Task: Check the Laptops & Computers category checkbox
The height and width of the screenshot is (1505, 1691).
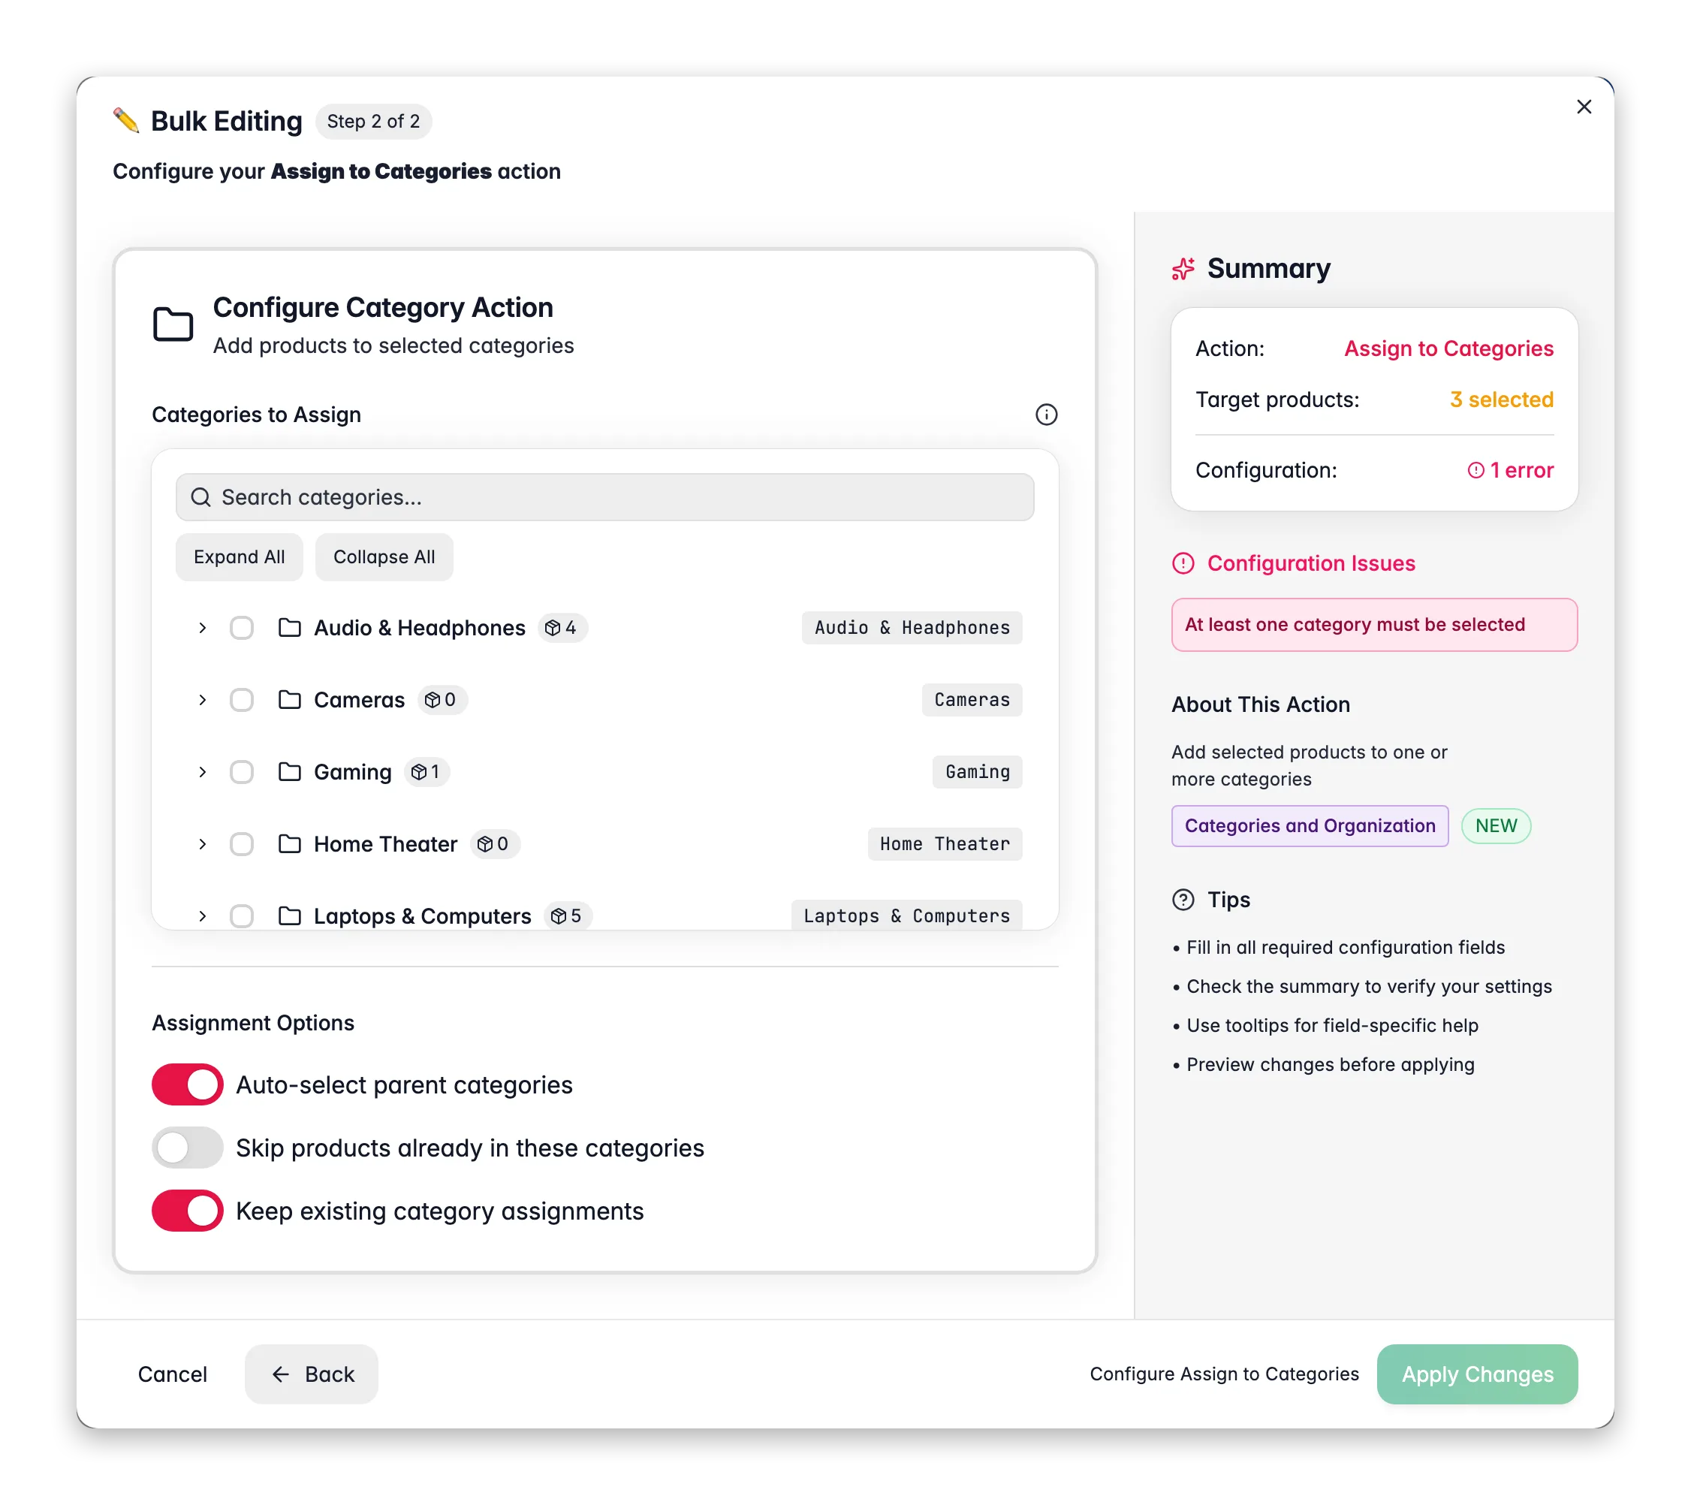Action: click(x=242, y=916)
